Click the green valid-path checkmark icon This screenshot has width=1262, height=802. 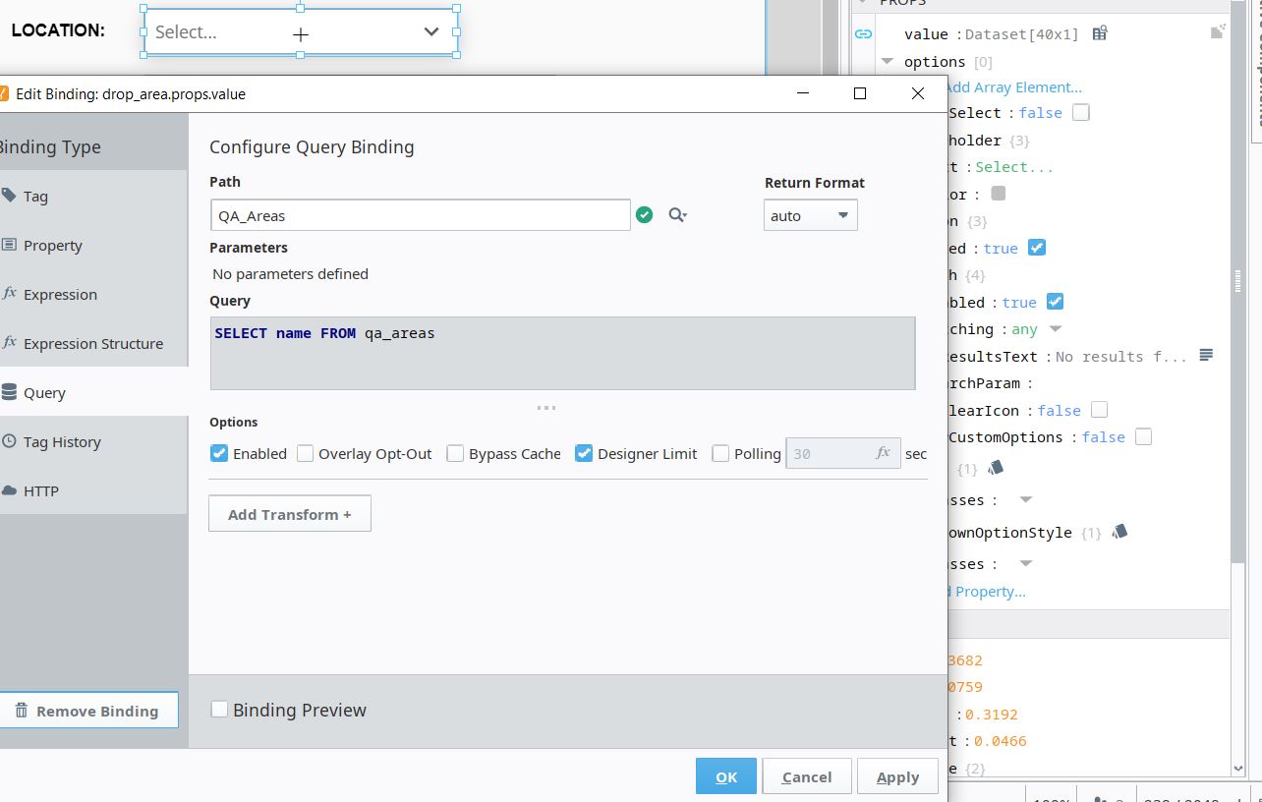[645, 214]
